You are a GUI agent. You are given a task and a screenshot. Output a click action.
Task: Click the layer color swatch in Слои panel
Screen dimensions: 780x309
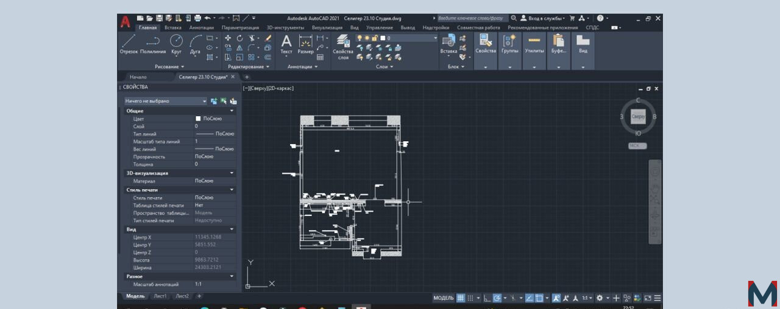pos(383,38)
